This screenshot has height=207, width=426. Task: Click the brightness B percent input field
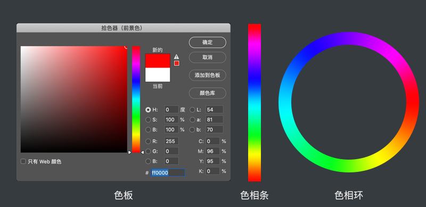point(171,130)
